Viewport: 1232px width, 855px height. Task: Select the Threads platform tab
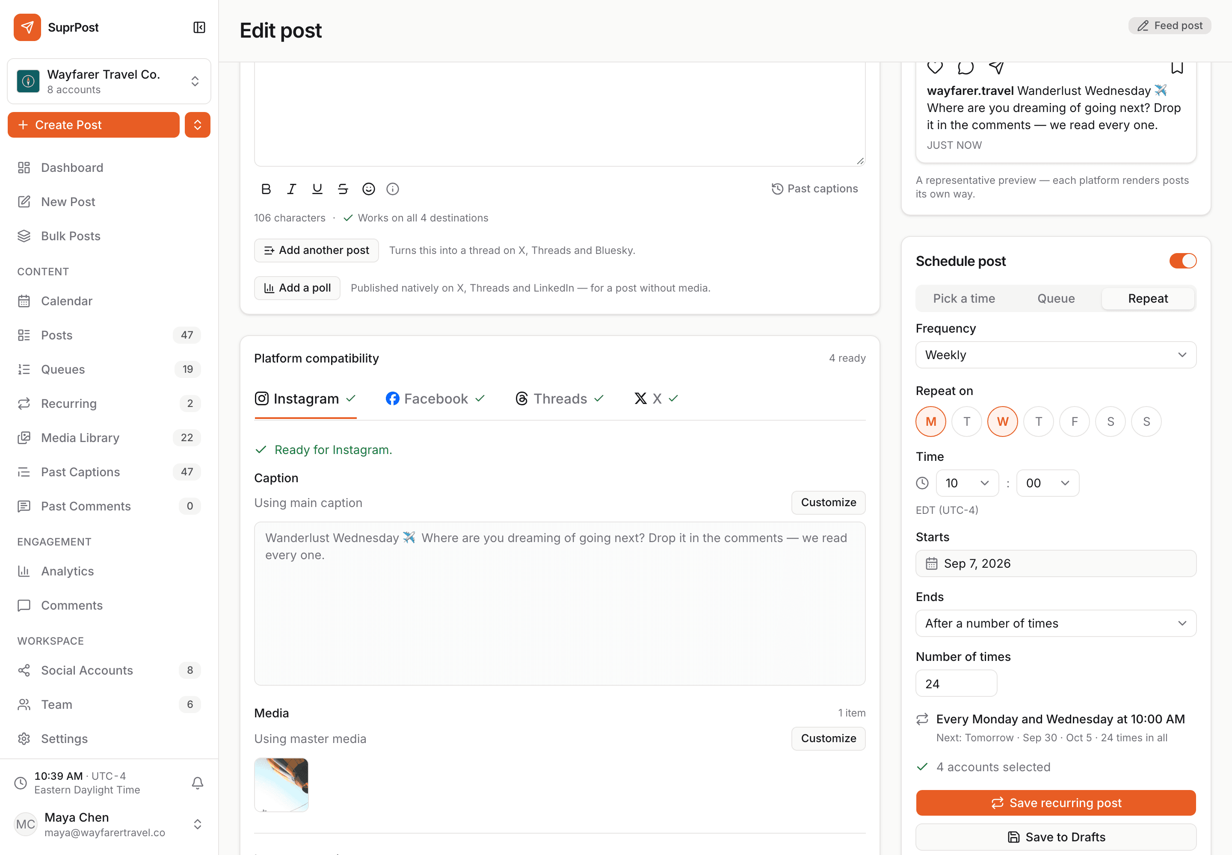point(559,399)
